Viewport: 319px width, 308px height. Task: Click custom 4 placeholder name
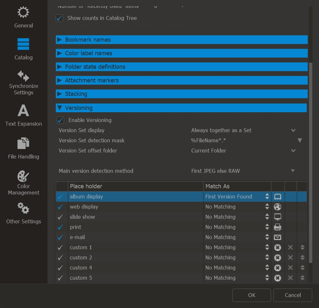(81, 268)
